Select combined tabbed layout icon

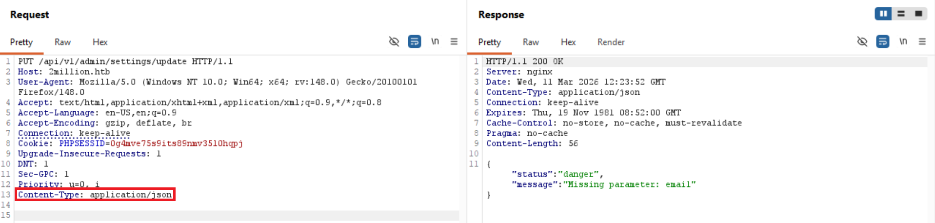pyautogui.click(x=918, y=14)
